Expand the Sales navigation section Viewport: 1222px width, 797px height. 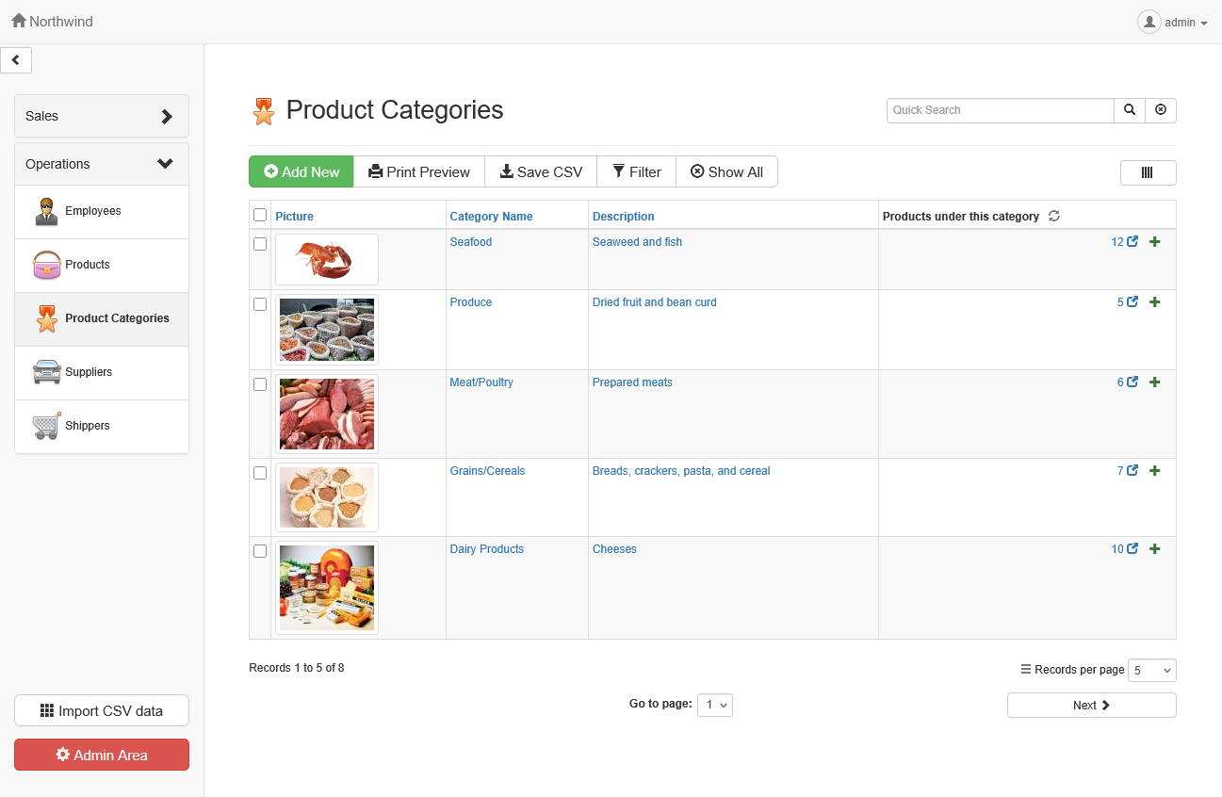pyautogui.click(x=101, y=116)
